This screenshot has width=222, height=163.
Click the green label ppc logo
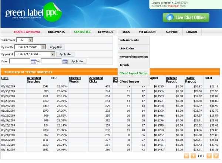34,13
